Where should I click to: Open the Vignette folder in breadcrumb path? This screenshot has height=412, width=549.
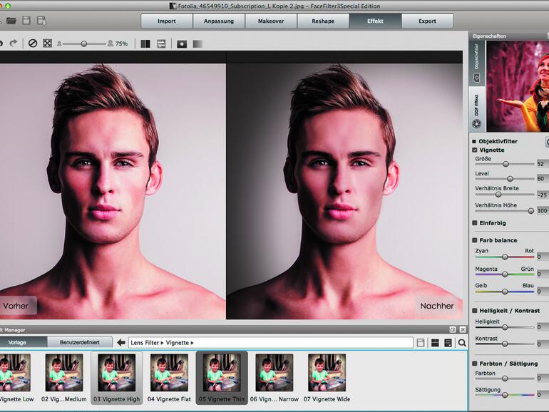point(178,343)
